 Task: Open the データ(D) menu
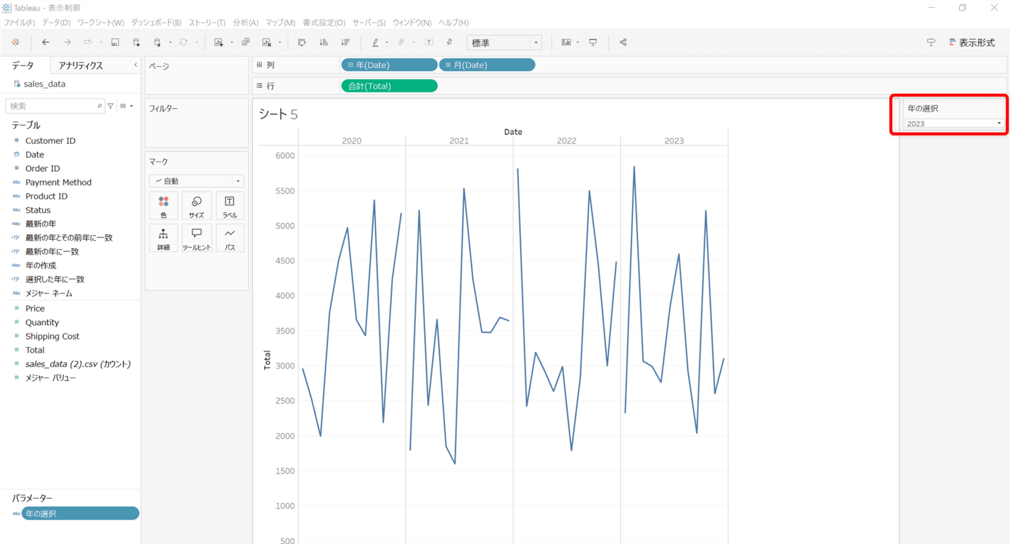[x=56, y=23]
